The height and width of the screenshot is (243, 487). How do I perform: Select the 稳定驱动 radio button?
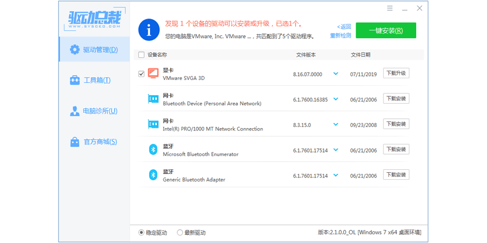click(142, 233)
